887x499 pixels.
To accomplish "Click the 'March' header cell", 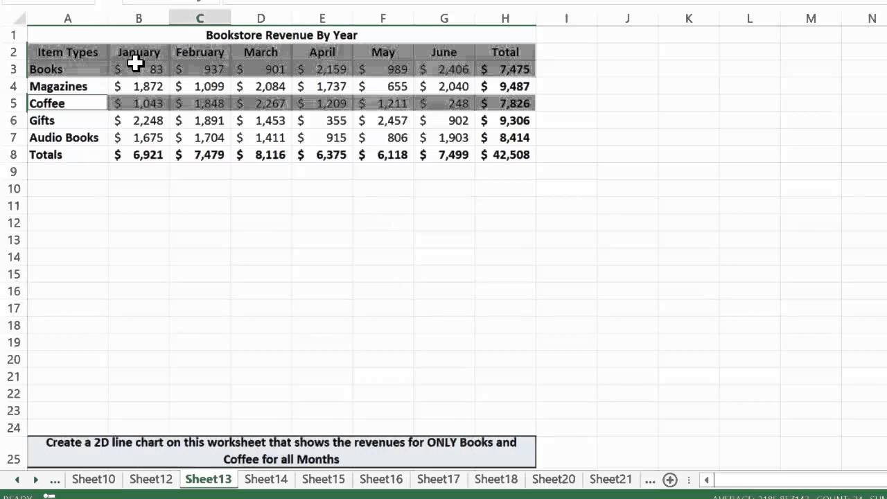I will point(261,52).
